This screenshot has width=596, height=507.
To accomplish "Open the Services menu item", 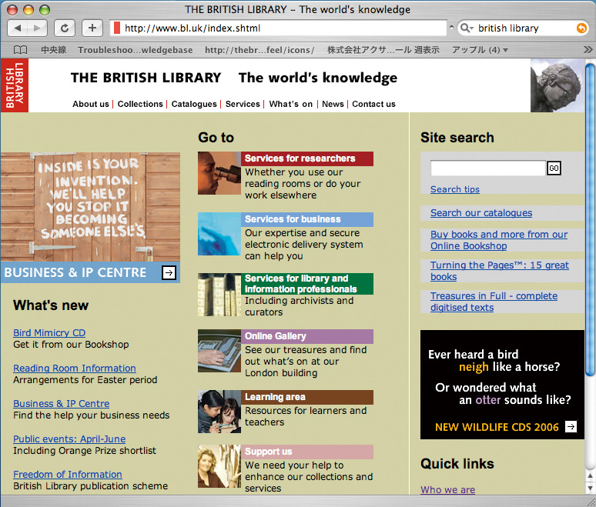I will coord(243,104).
